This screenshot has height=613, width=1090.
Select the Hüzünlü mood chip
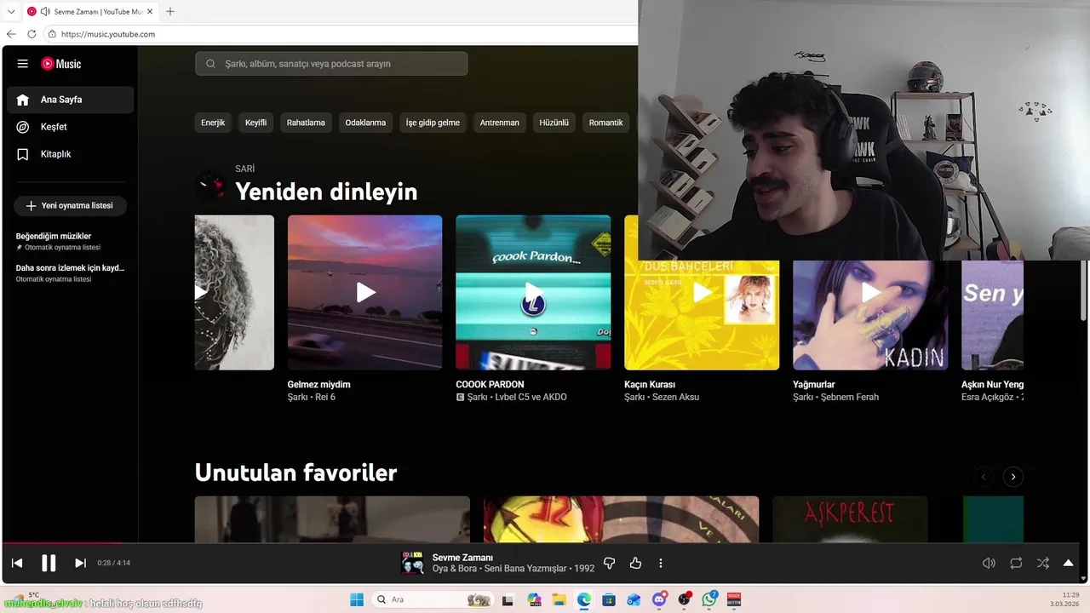[554, 123]
